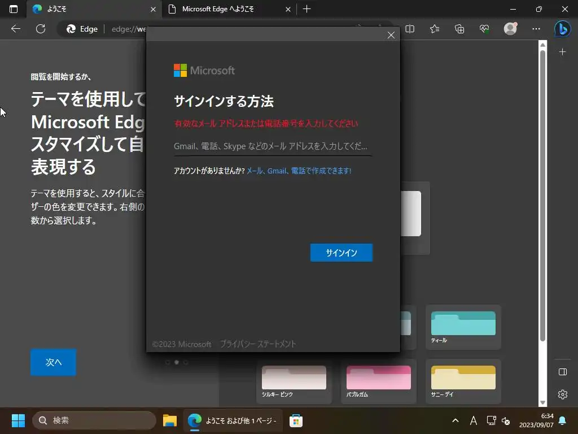Screen dimensions: 578x434
Task: Open the tab actions menu icon
Action: [x=14, y=9]
